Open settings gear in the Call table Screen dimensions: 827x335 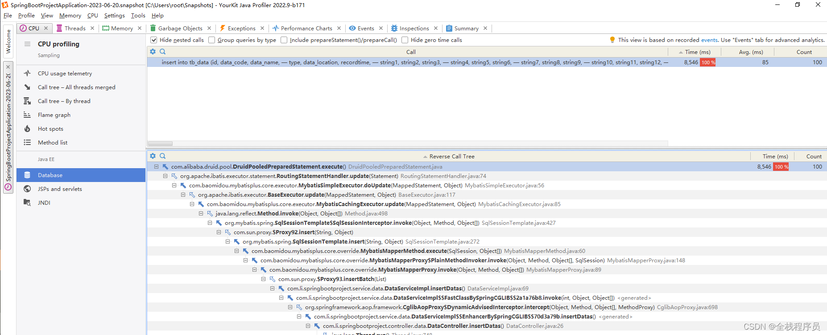tap(153, 52)
